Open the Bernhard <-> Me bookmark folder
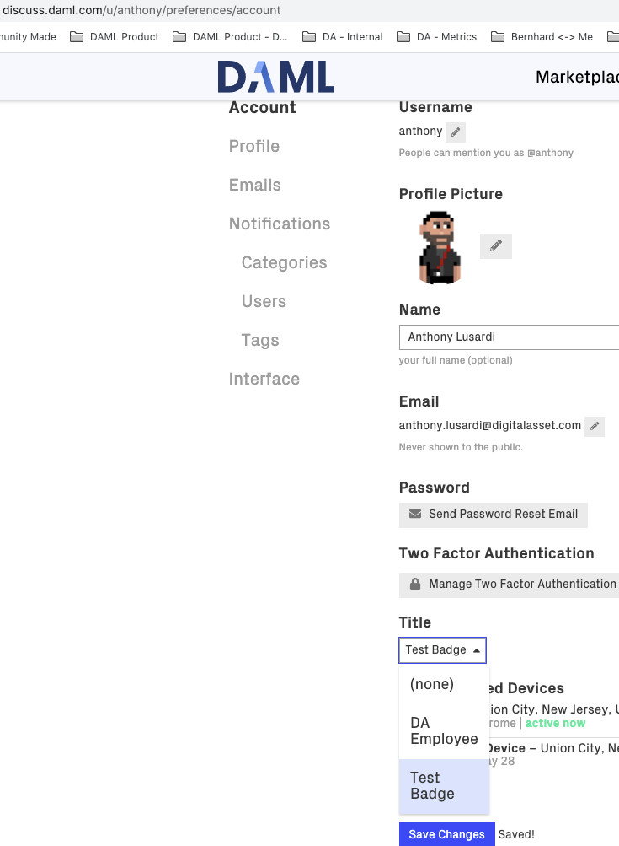 pyautogui.click(x=542, y=36)
